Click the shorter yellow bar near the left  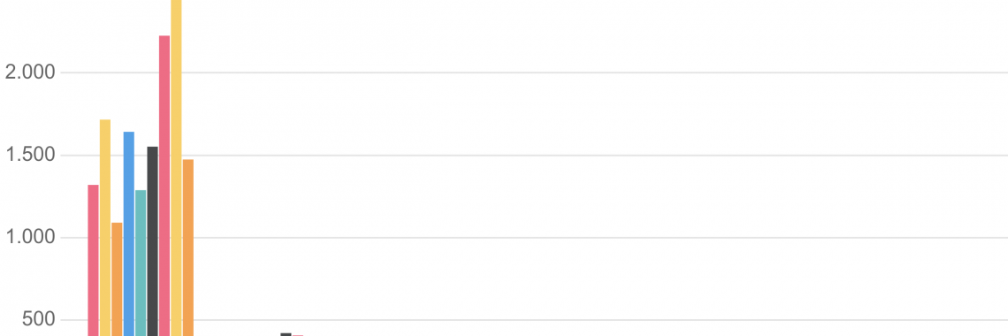pos(105,227)
